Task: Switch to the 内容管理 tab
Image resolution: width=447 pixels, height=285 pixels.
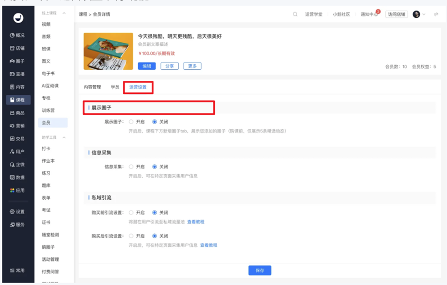Action: [x=92, y=87]
